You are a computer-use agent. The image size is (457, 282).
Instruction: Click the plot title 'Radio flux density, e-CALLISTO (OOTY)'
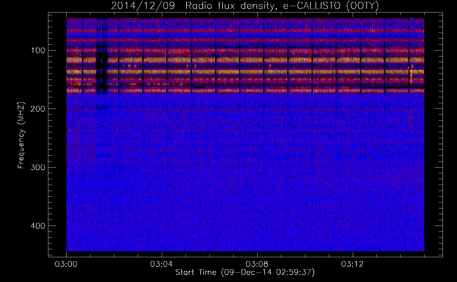pos(282,6)
